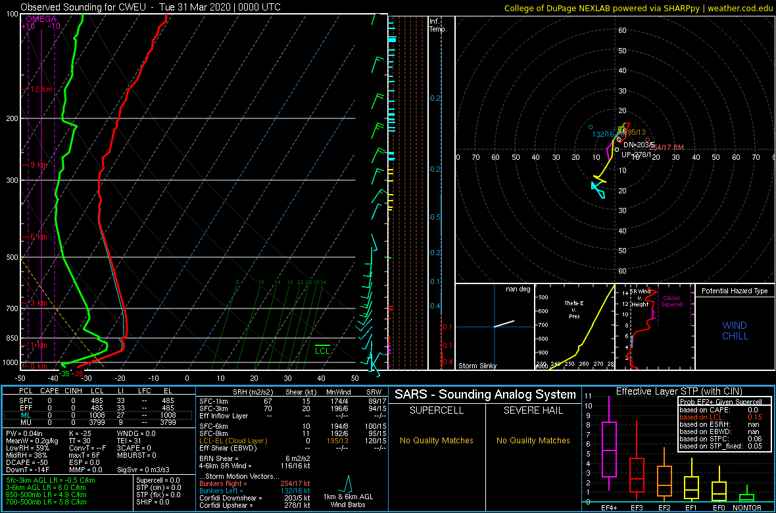This screenshot has width=776, height=513.
Task: Open the Storm Slinky inset
Action: (x=495, y=327)
